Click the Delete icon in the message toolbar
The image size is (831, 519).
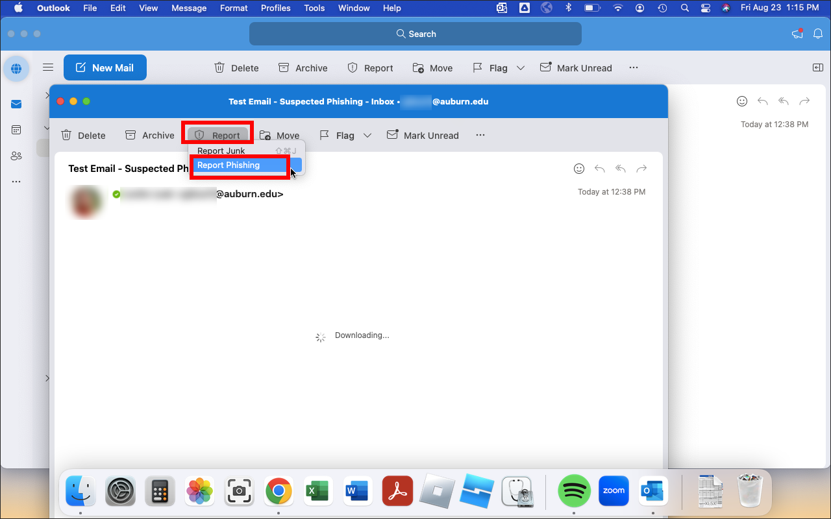(84, 135)
